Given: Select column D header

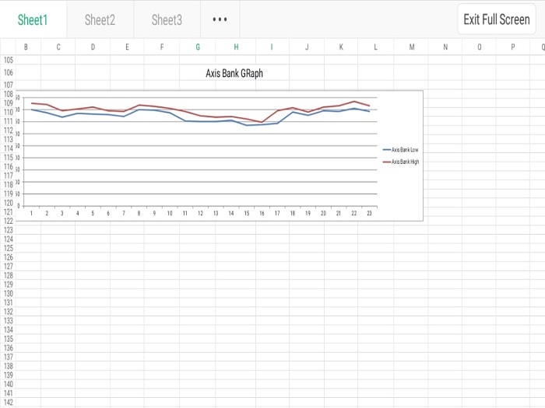Looking at the screenshot, I should (x=93, y=47).
